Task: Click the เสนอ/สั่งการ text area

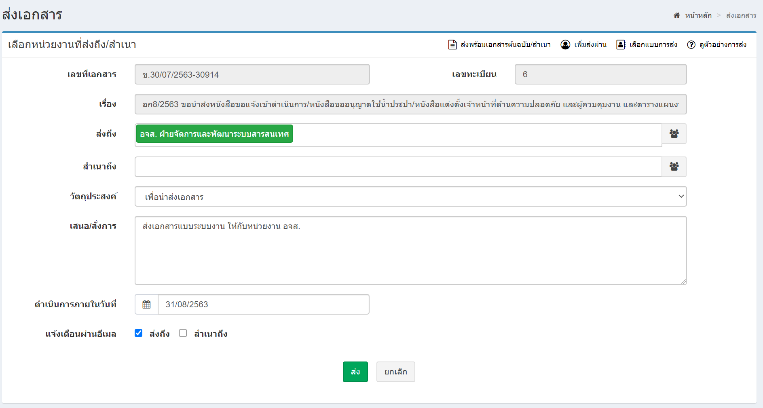Action: tap(410, 250)
